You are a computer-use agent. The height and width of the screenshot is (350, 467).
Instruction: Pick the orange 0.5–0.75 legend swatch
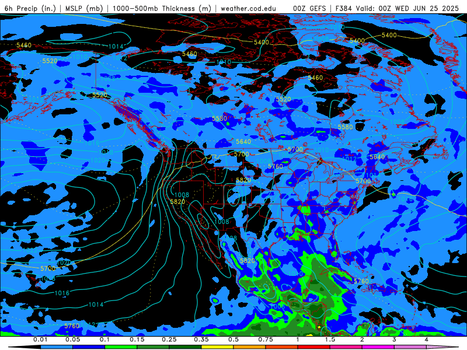(x=250, y=347)
